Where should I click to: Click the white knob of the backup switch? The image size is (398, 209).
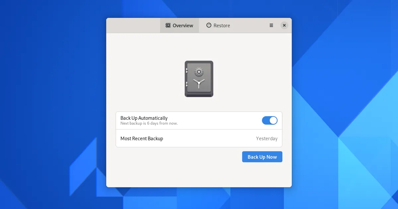coord(273,120)
